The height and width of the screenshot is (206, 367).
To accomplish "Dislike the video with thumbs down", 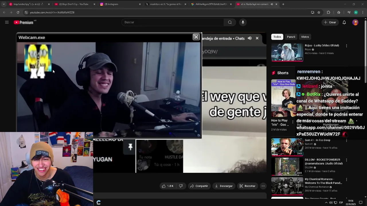I will point(181,186).
